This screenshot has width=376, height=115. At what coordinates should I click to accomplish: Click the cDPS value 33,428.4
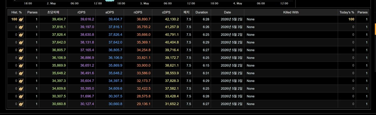click(172, 96)
